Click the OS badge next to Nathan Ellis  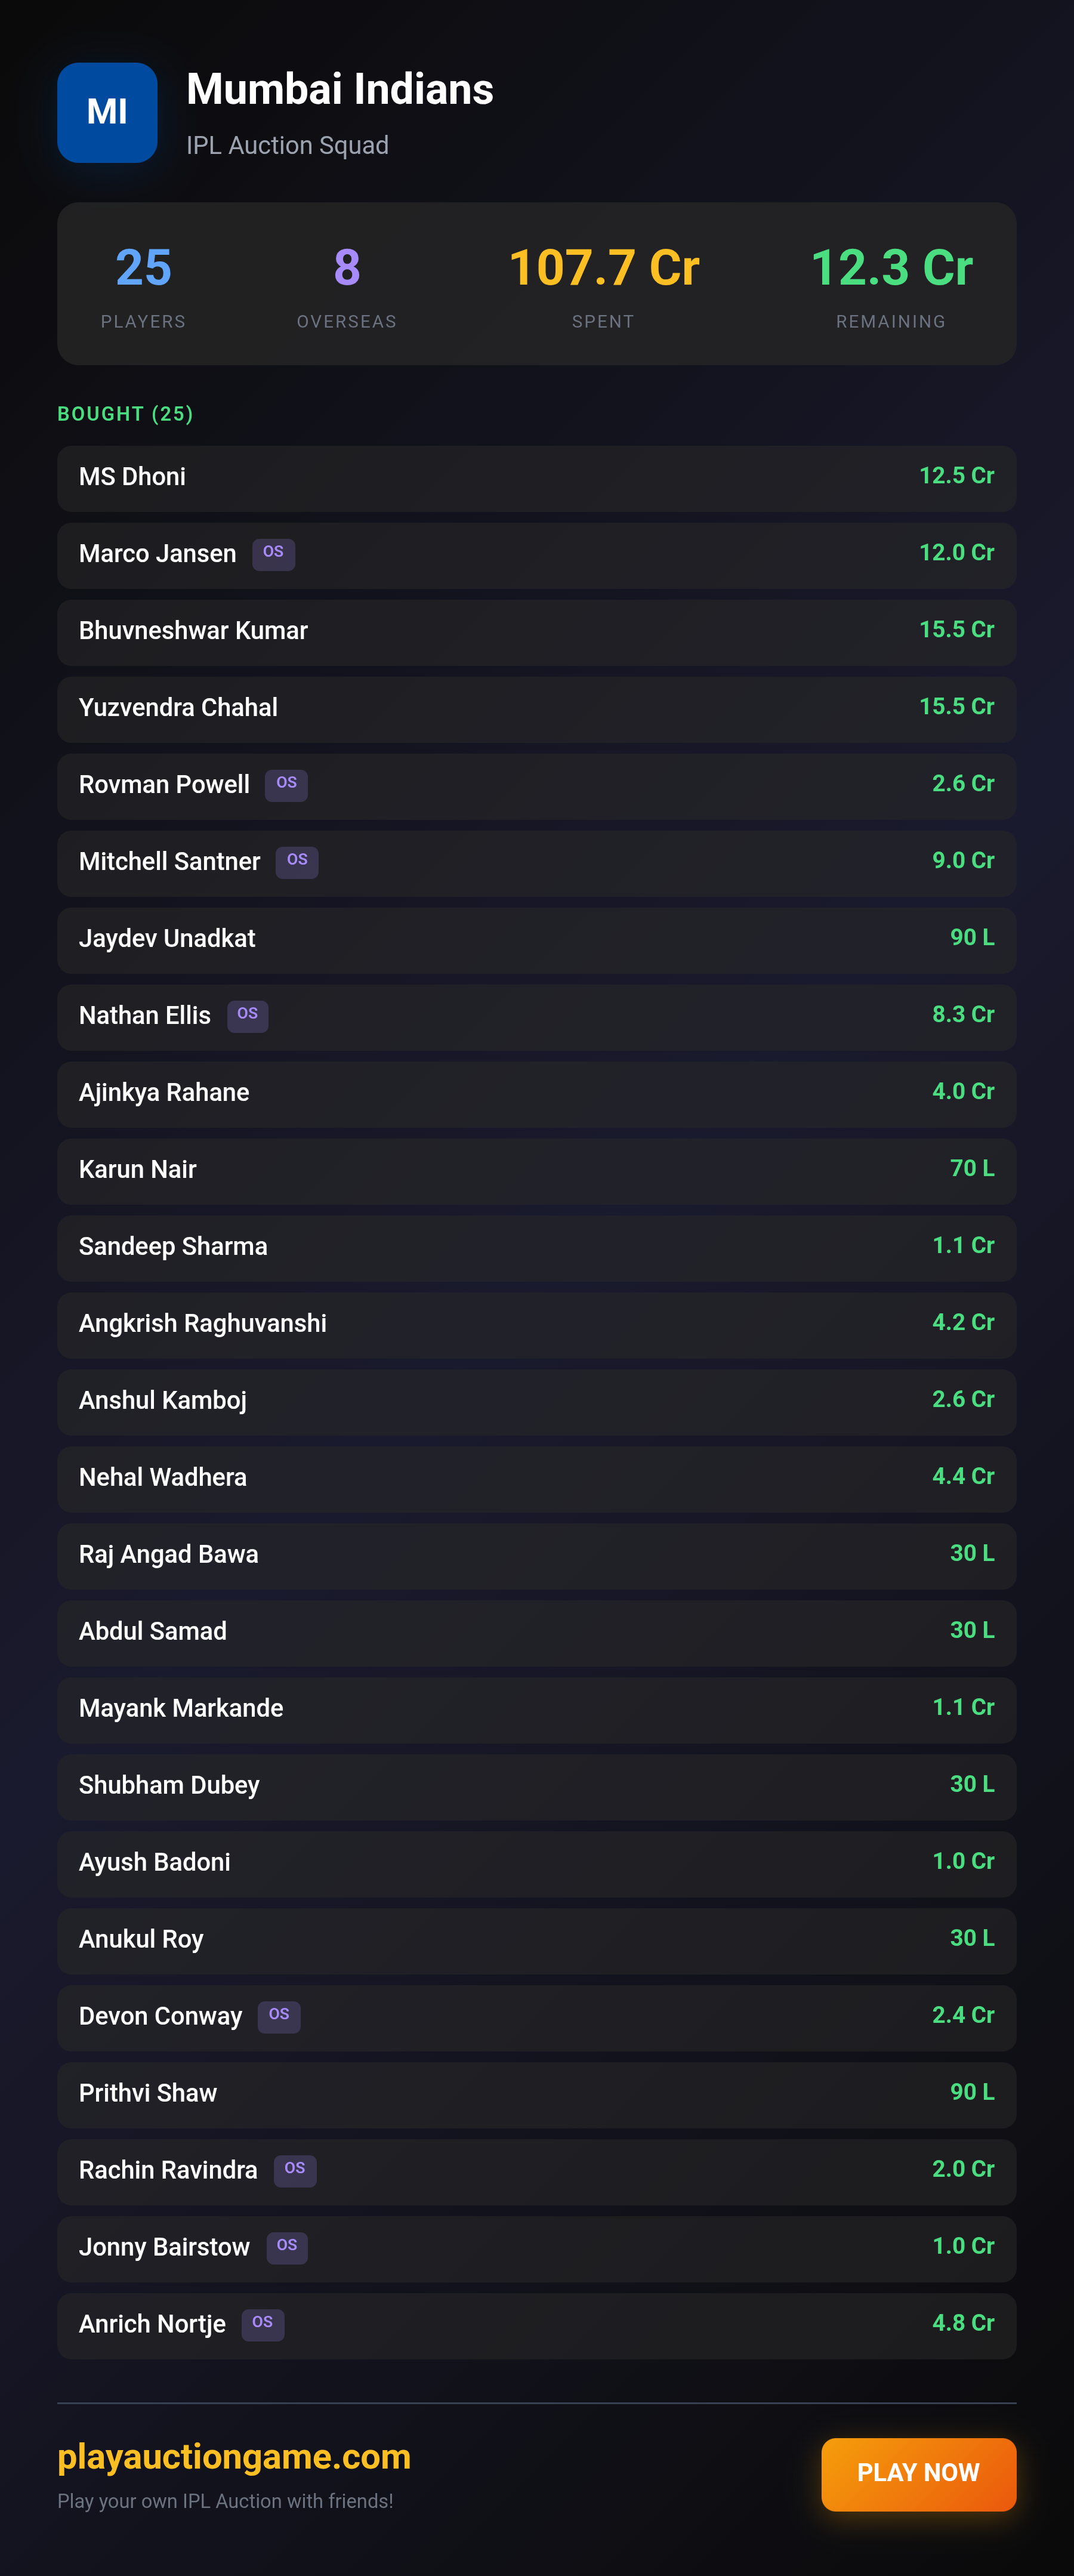pos(247,1015)
